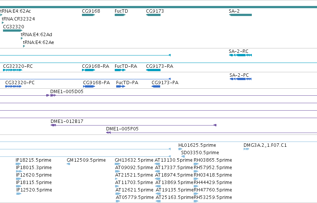
Task: Click the CG9168-RA transcript
Action: (x=89, y=70)
